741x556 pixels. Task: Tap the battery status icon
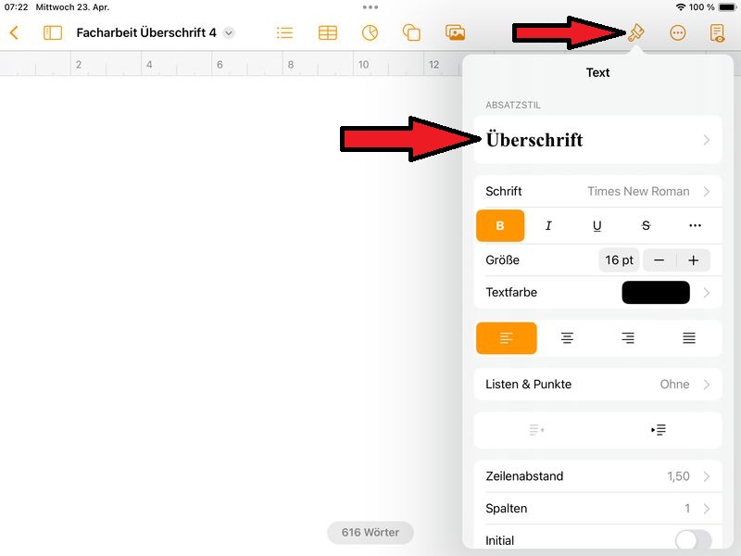point(727,7)
